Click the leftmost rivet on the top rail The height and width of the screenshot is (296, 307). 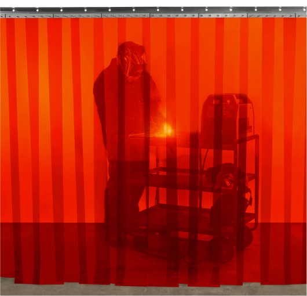coord(13,10)
